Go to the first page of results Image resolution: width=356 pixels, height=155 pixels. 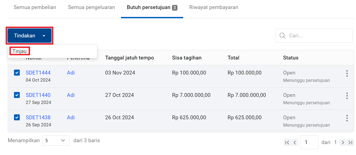(x=287, y=142)
